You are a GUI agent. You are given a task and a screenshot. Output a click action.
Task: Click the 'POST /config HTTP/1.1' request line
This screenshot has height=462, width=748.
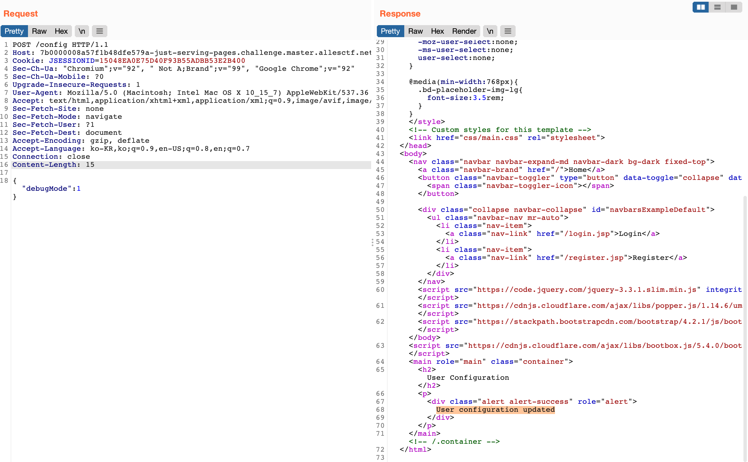pyautogui.click(x=60, y=45)
